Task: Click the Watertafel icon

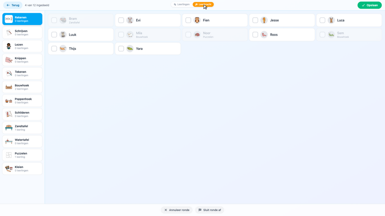Action: (9, 141)
